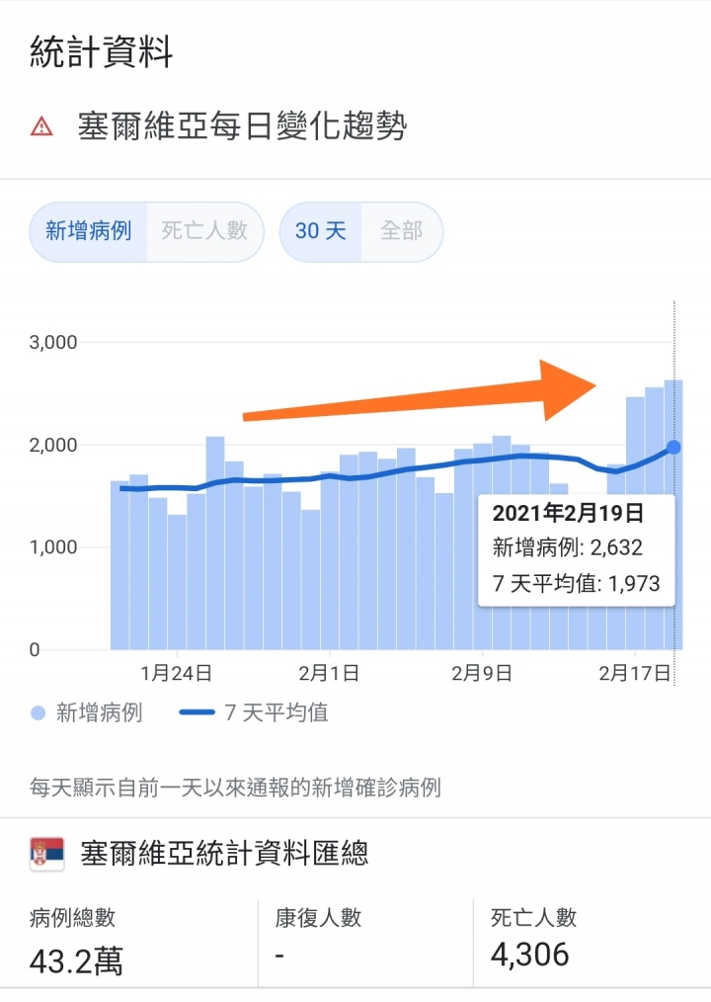Click the 2021年2月19日 tooltip date

(x=568, y=513)
